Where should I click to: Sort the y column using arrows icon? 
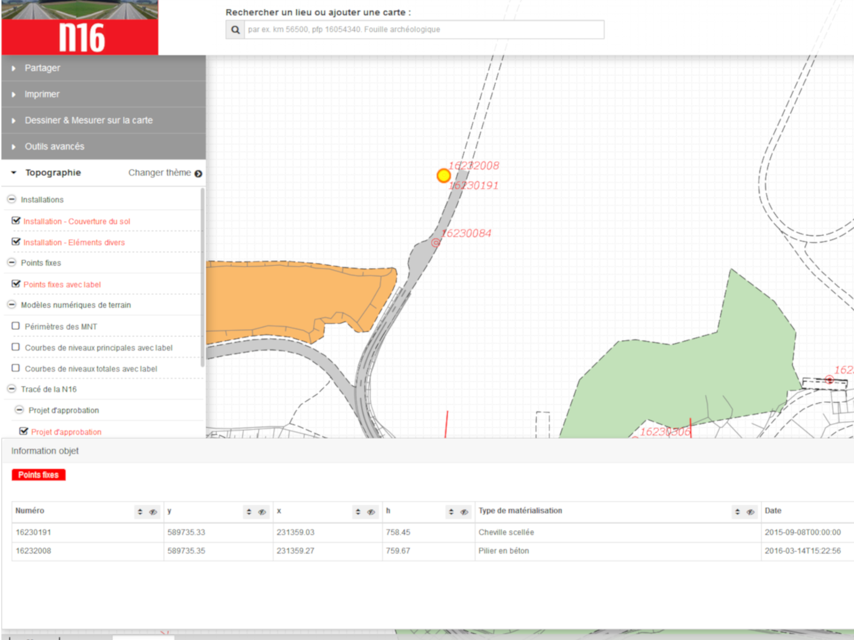coord(249,512)
